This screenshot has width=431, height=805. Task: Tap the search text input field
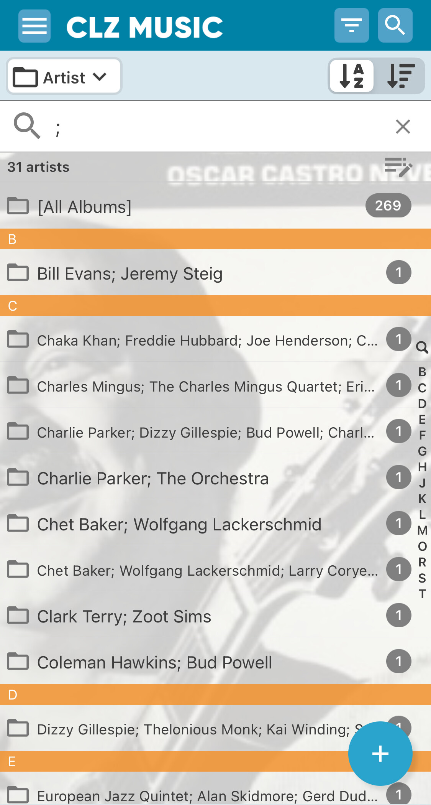pos(215,127)
